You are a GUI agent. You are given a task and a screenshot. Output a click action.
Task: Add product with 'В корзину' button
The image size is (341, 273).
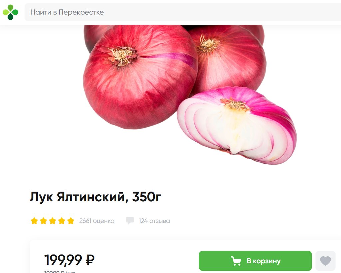pyautogui.click(x=255, y=261)
